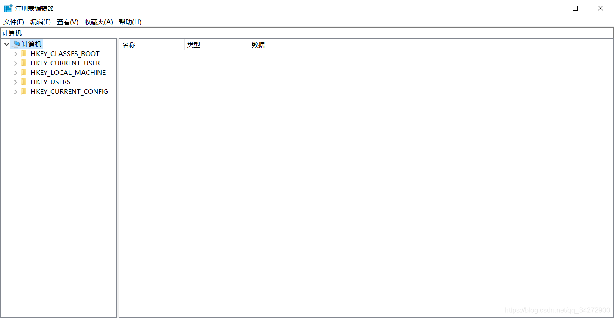The width and height of the screenshot is (614, 318).
Task: Select the HKEY_CLASSES_ROOT key
Action: click(x=65, y=54)
